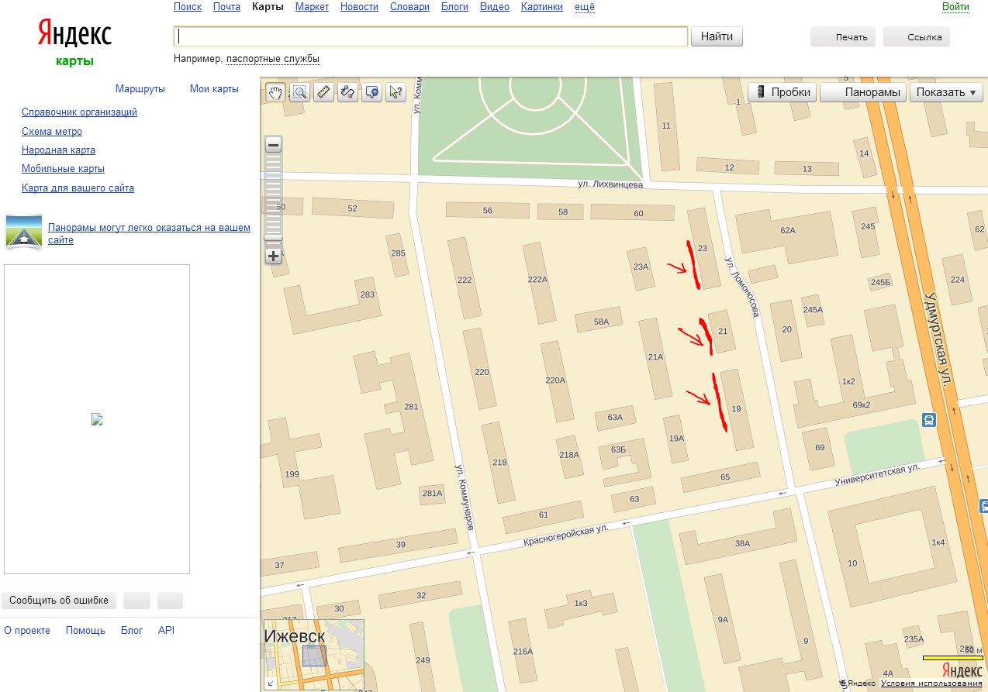Open the Новости service tab
988x692 pixels.
click(359, 7)
